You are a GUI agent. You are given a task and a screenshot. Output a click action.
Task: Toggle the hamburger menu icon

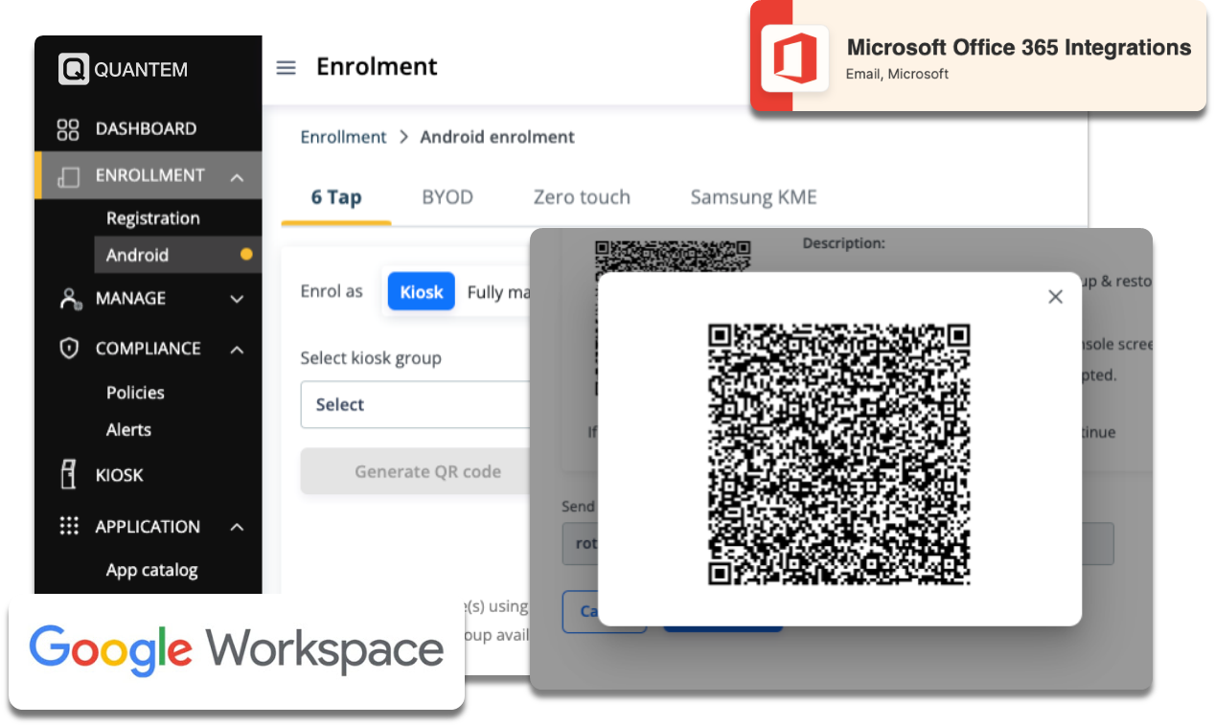click(x=286, y=68)
